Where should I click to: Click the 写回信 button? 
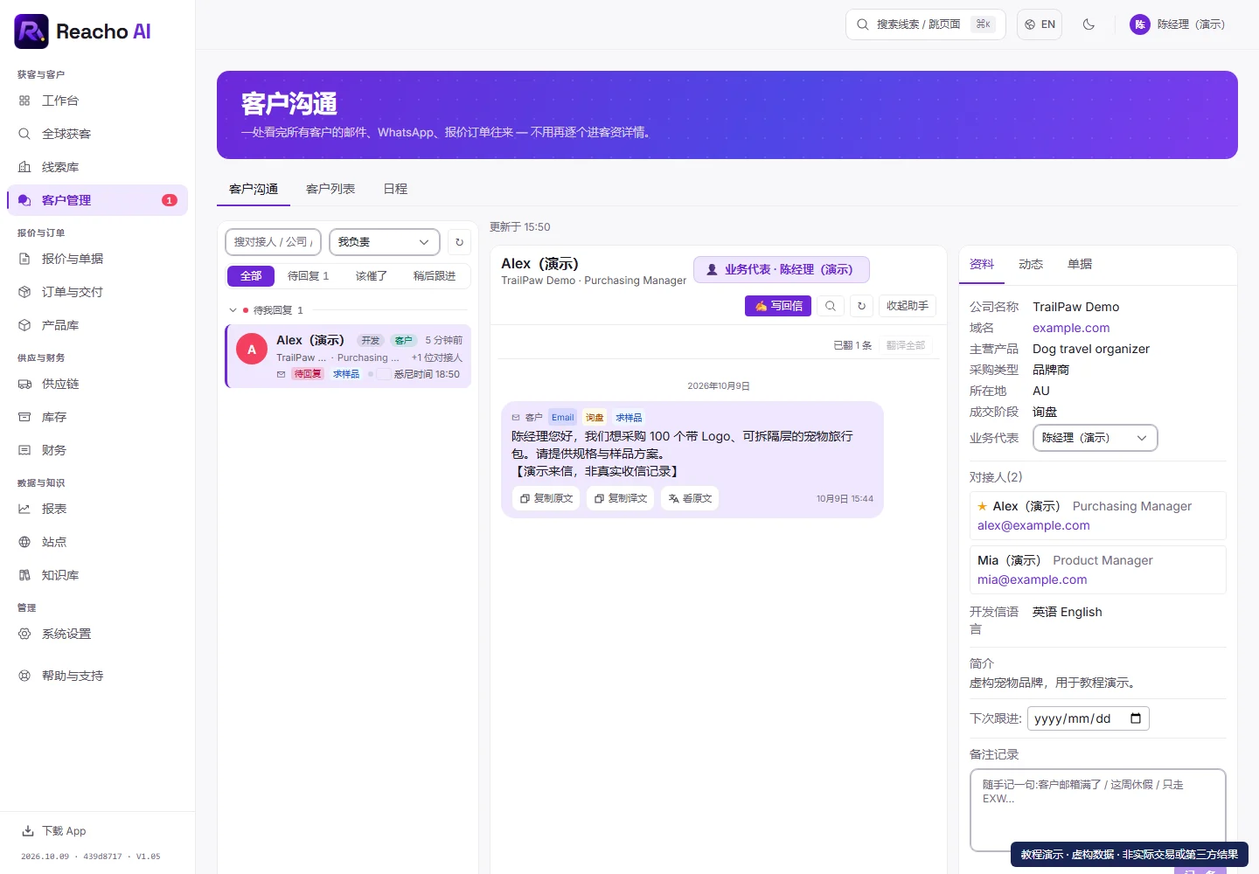778,306
